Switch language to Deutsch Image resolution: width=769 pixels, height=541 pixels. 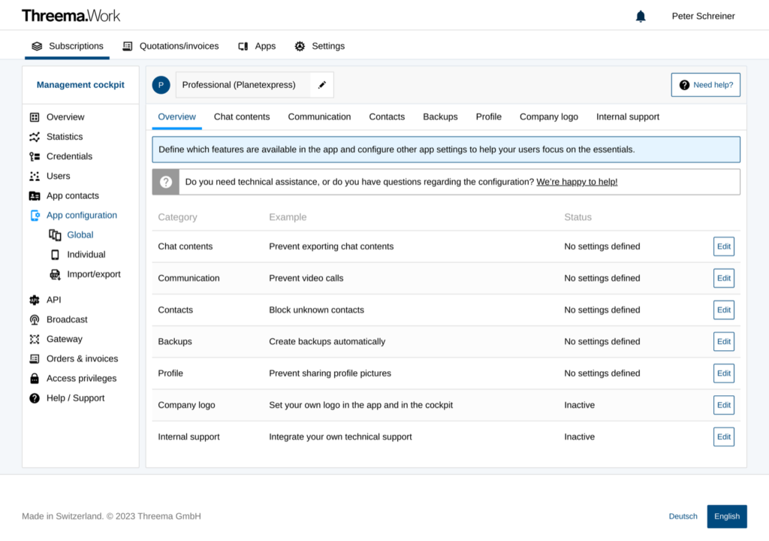tap(683, 516)
